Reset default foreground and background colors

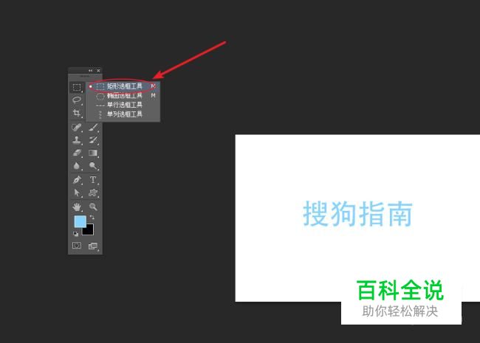click(x=75, y=234)
